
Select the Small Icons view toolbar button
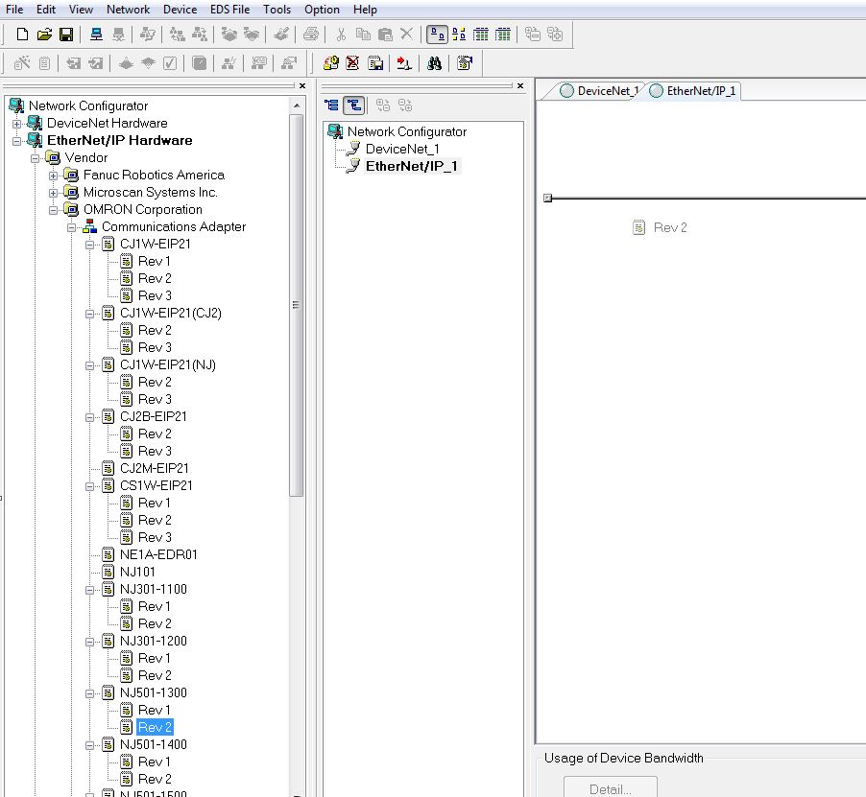[459, 35]
